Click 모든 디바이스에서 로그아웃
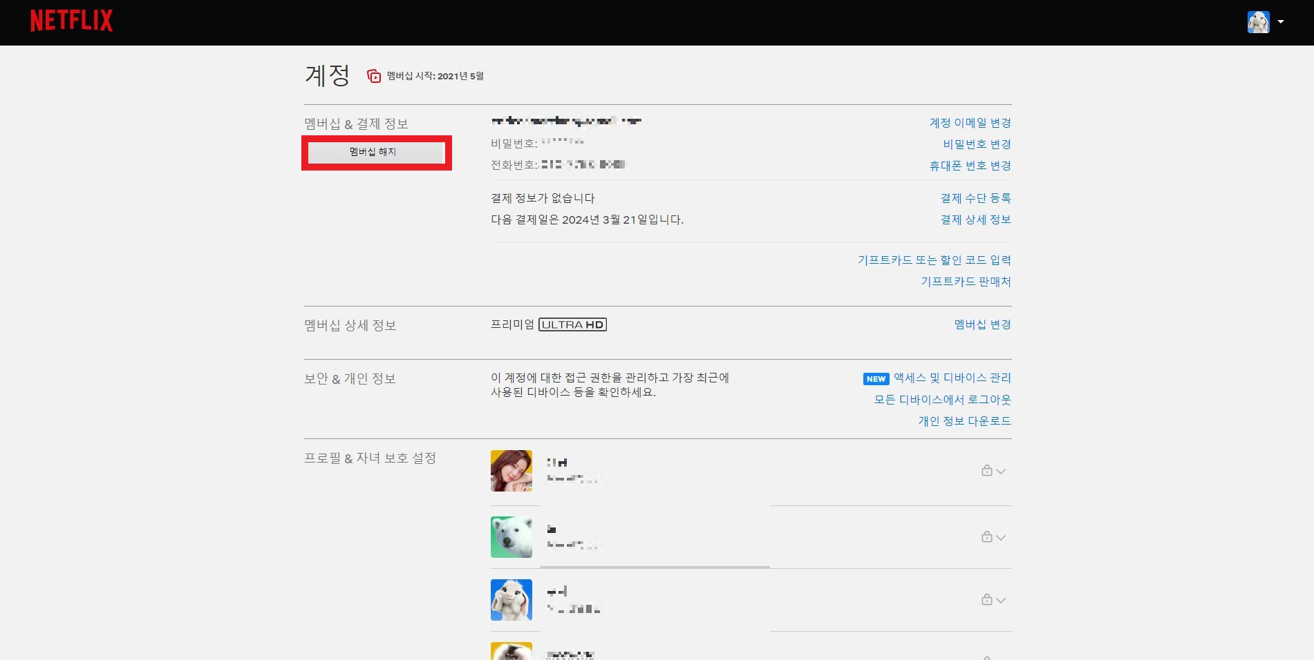This screenshot has height=660, width=1314. pyautogui.click(x=941, y=400)
